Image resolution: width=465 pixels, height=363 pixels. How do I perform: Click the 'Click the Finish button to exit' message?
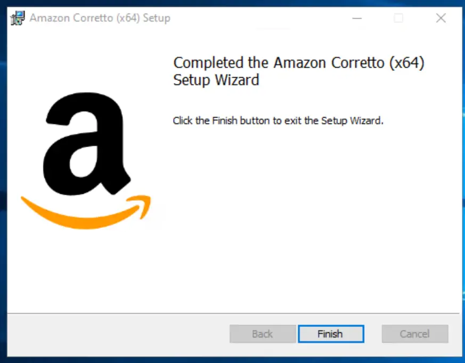point(278,121)
